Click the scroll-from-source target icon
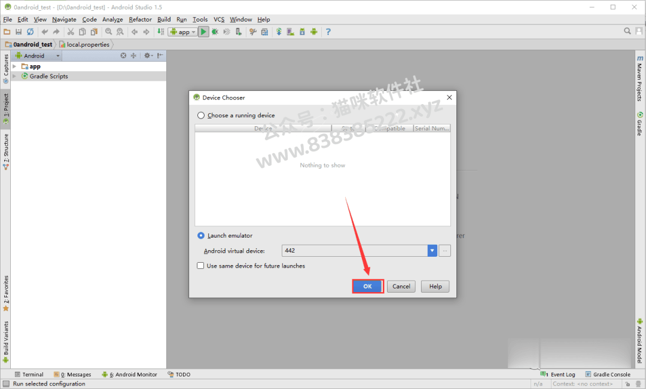The image size is (646, 389). coord(123,56)
